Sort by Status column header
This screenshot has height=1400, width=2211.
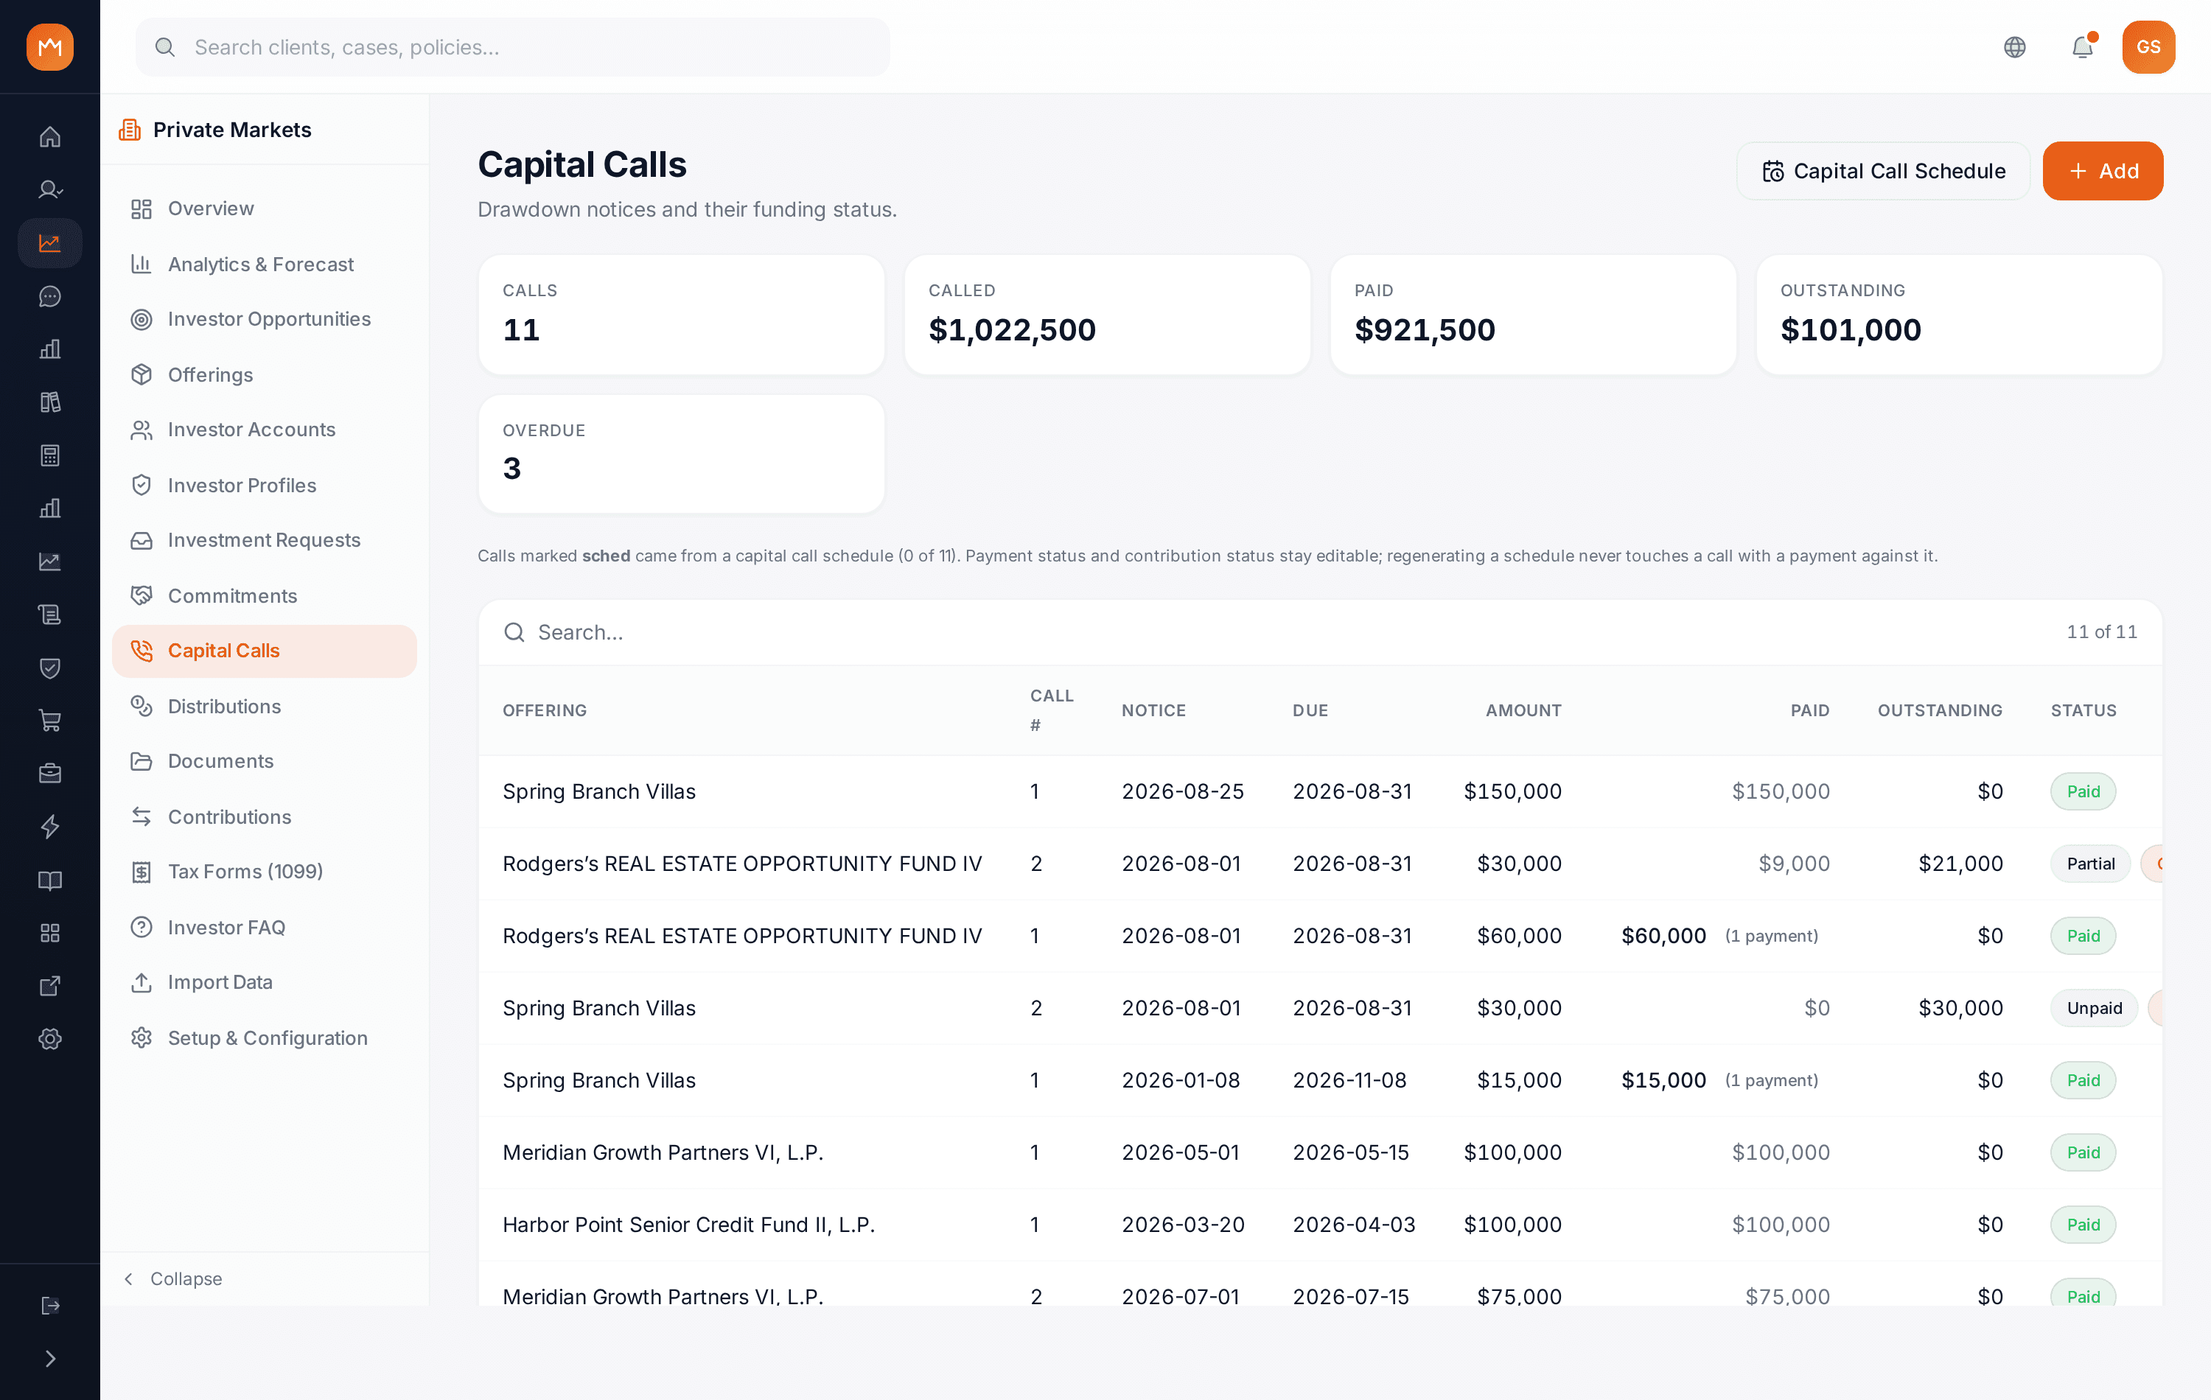tap(2083, 710)
